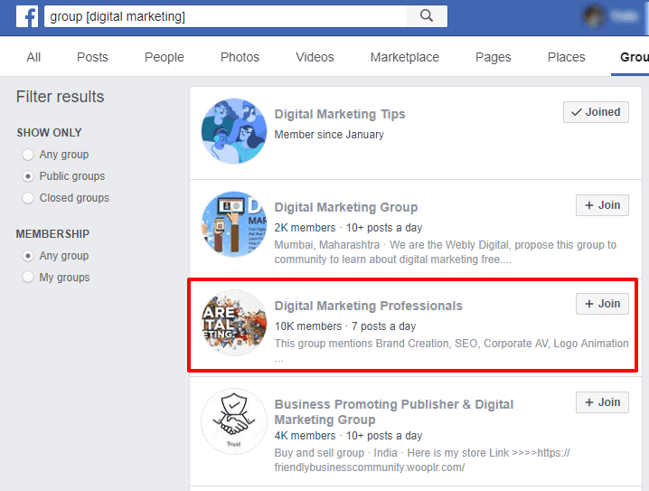This screenshot has width=649, height=491.
Task: Click Business Promoting Publisher handshake logo
Action: tap(234, 421)
